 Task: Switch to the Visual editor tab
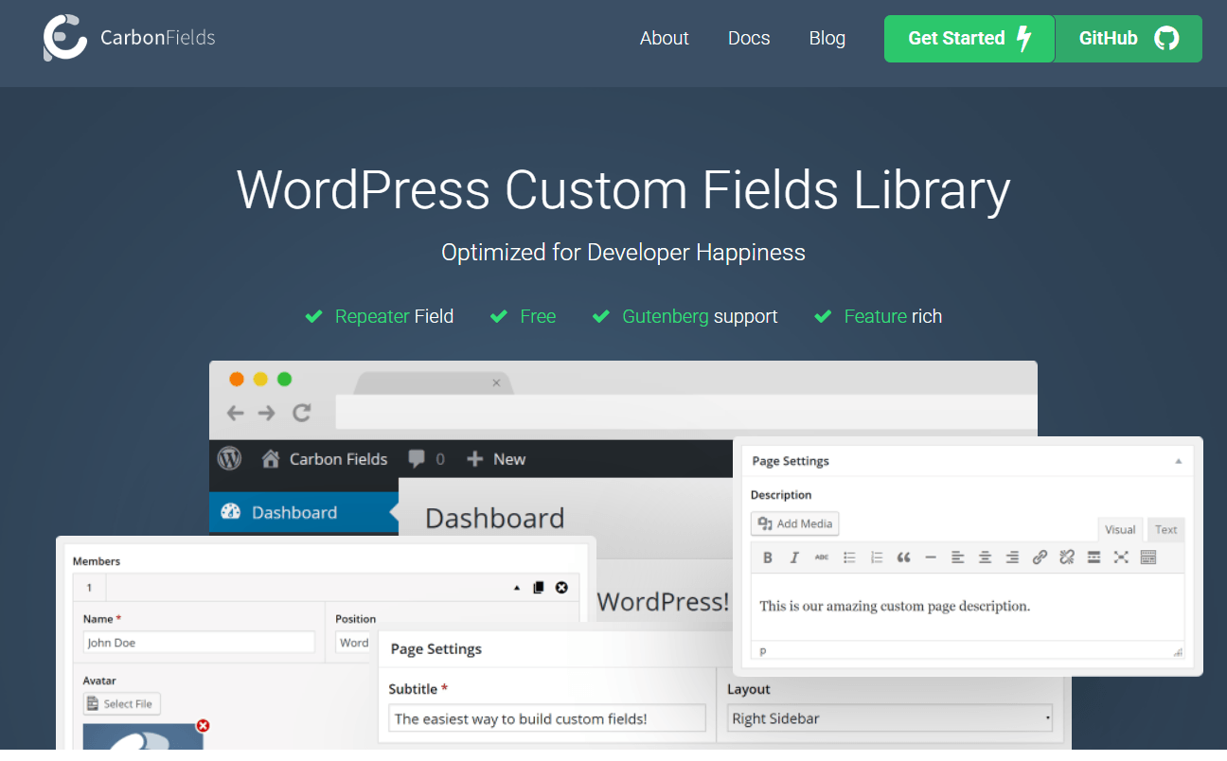click(1120, 530)
